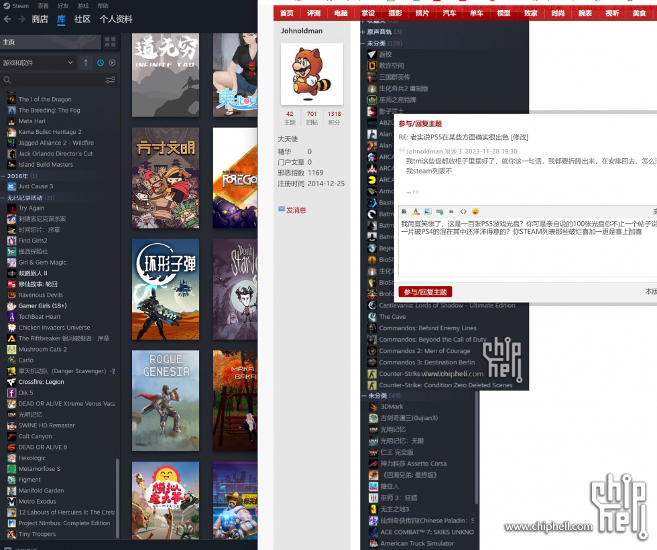Image resolution: width=657 pixels, height=550 pixels.
Task: Click The Cave game icon in embedded list
Action: (371, 317)
